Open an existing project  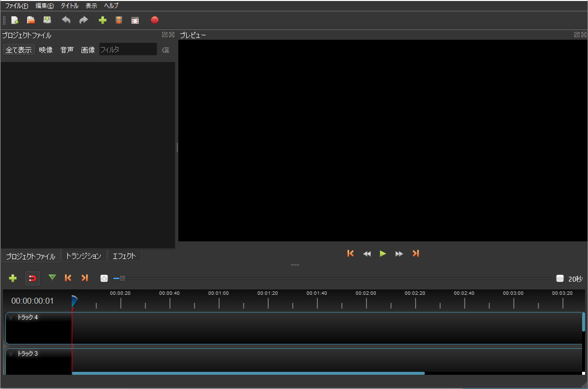30,20
